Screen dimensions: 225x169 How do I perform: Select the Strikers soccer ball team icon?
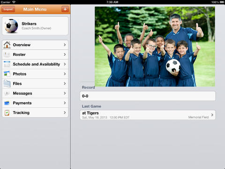(11, 26)
